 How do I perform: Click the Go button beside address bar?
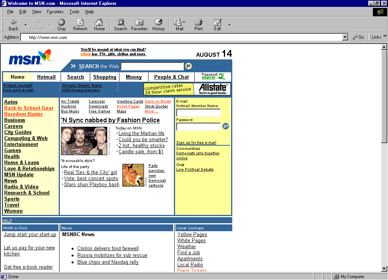click(358, 37)
